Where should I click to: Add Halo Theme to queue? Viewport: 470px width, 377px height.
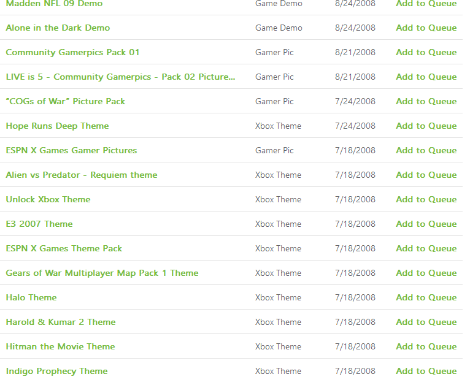click(x=426, y=298)
